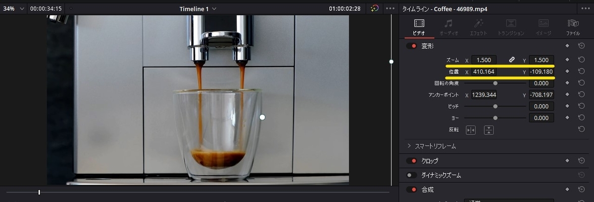Open the ファイル (File) tab
The image size is (594, 202).
tap(573, 27)
